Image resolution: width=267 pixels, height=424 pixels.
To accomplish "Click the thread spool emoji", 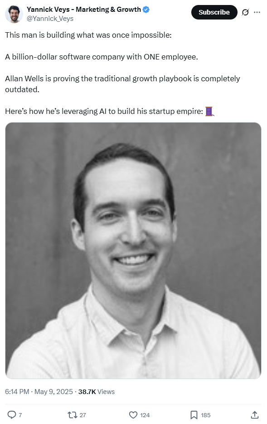I will [209, 111].
